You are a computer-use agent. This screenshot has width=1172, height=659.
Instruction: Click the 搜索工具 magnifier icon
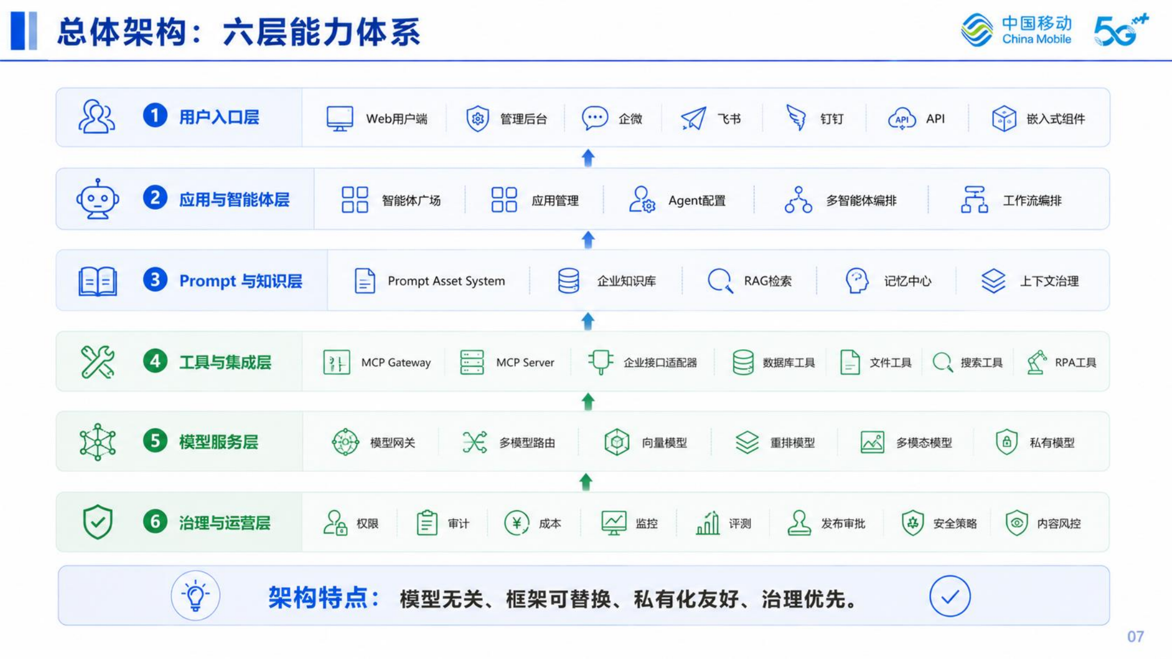click(x=942, y=362)
